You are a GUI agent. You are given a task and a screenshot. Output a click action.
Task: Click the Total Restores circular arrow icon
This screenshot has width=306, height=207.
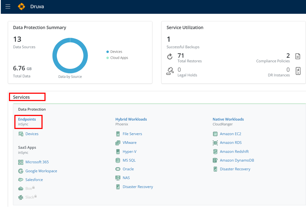click(x=170, y=56)
